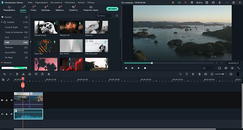Open the Экспорт menu

81,3
